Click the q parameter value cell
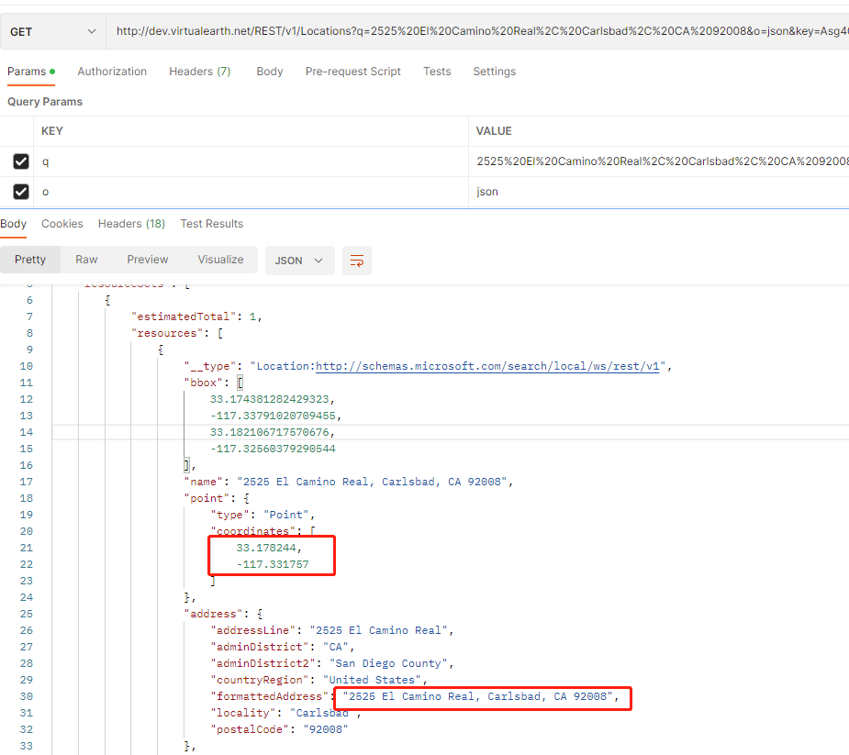 coord(659,161)
